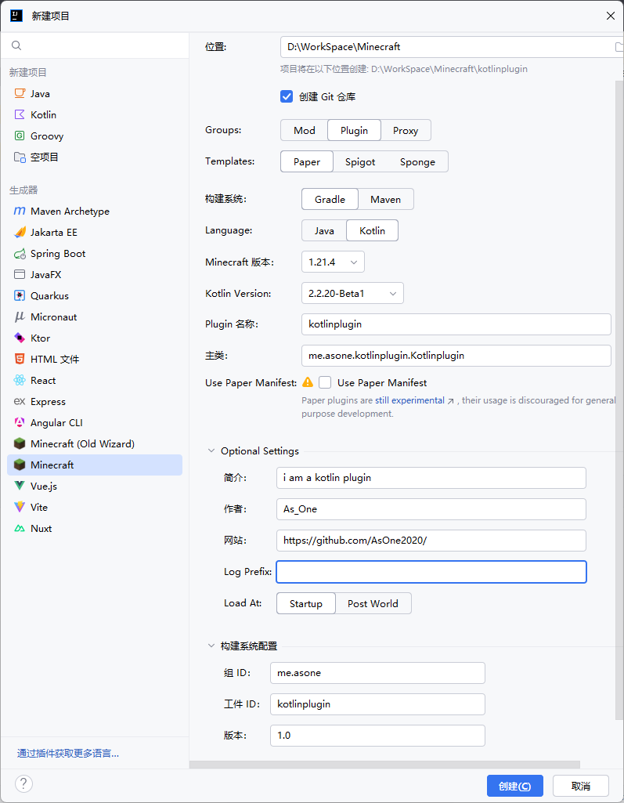Screen dimensions: 624x803
Task: Select the Sponge template option
Action: tap(417, 162)
